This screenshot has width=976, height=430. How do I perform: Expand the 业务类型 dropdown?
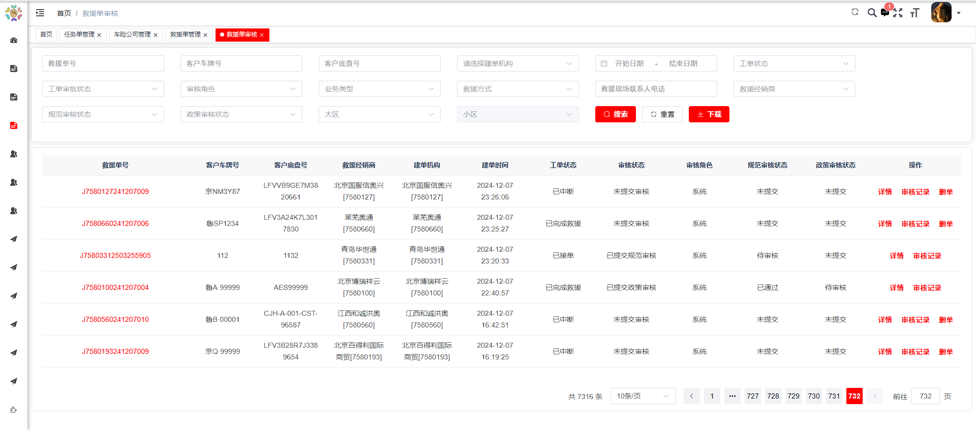pos(379,89)
